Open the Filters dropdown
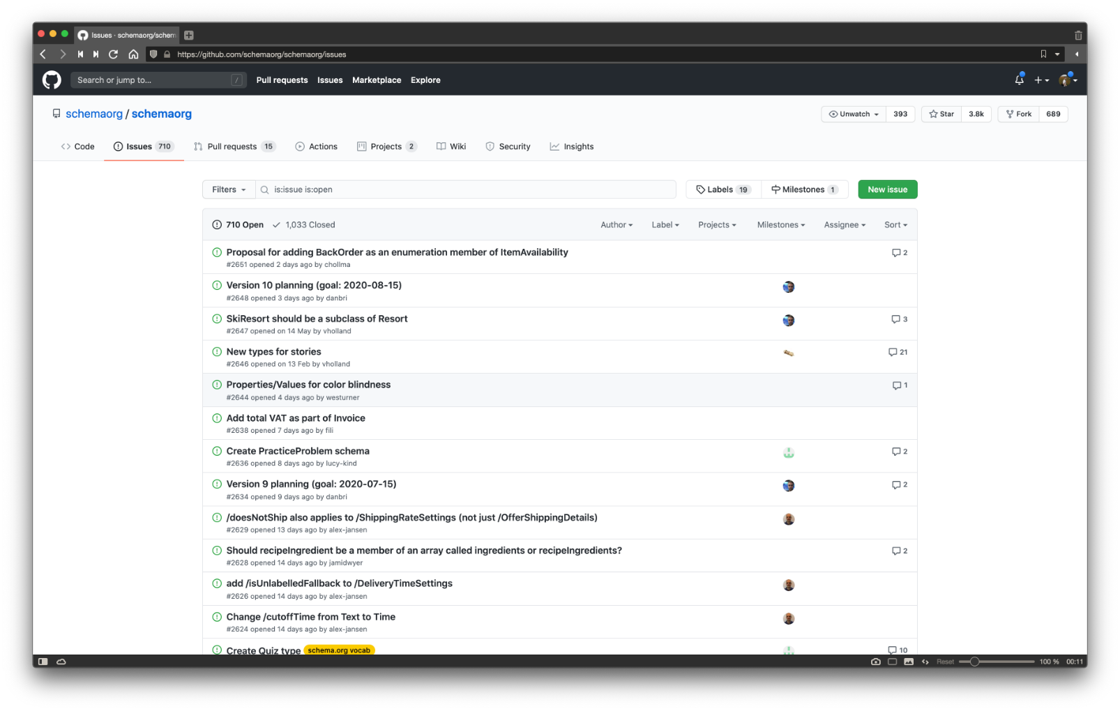The height and width of the screenshot is (711, 1120). [x=229, y=190]
